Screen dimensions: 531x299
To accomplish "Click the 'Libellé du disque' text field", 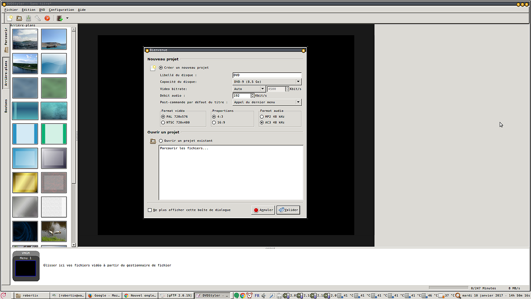I will (x=267, y=75).
